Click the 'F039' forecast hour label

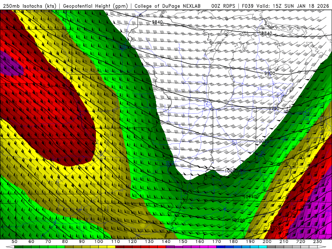(247, 6)
